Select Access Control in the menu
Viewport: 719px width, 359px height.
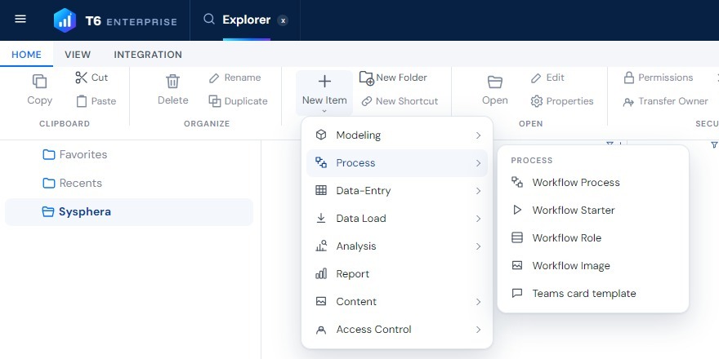tap(396, 330)
